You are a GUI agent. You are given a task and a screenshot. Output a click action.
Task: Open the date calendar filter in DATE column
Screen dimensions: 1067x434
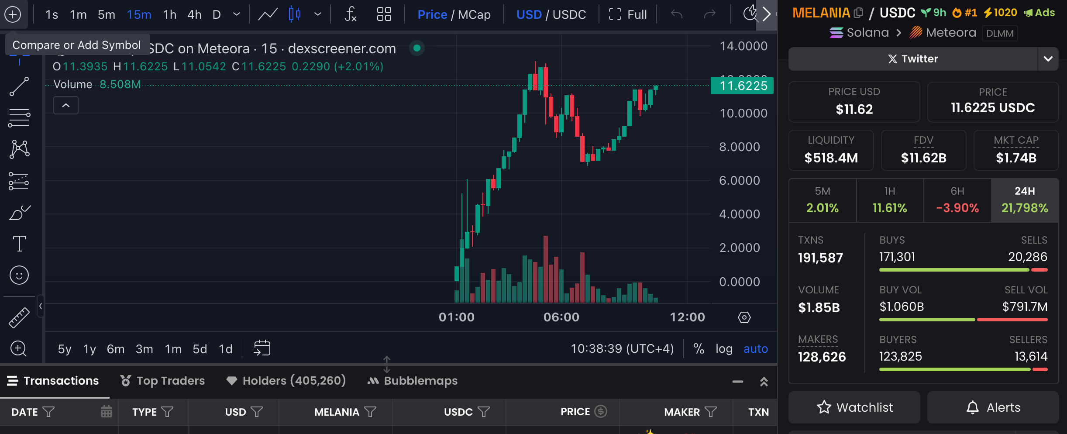click(x=107, y=411)
